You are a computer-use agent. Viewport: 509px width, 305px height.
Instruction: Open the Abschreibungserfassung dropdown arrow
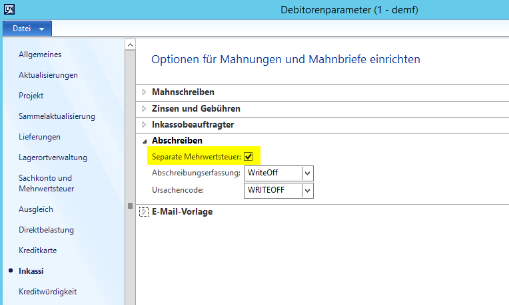pos(307,173)
